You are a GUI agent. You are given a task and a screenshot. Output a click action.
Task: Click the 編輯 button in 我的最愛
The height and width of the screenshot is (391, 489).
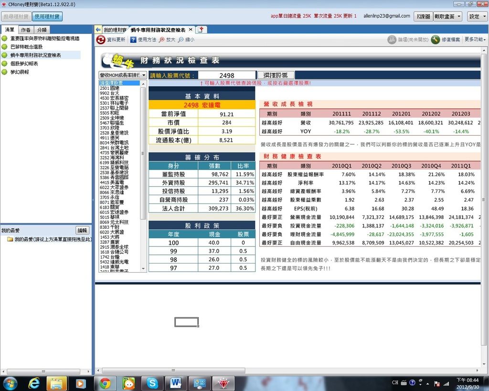pos(82,231)
